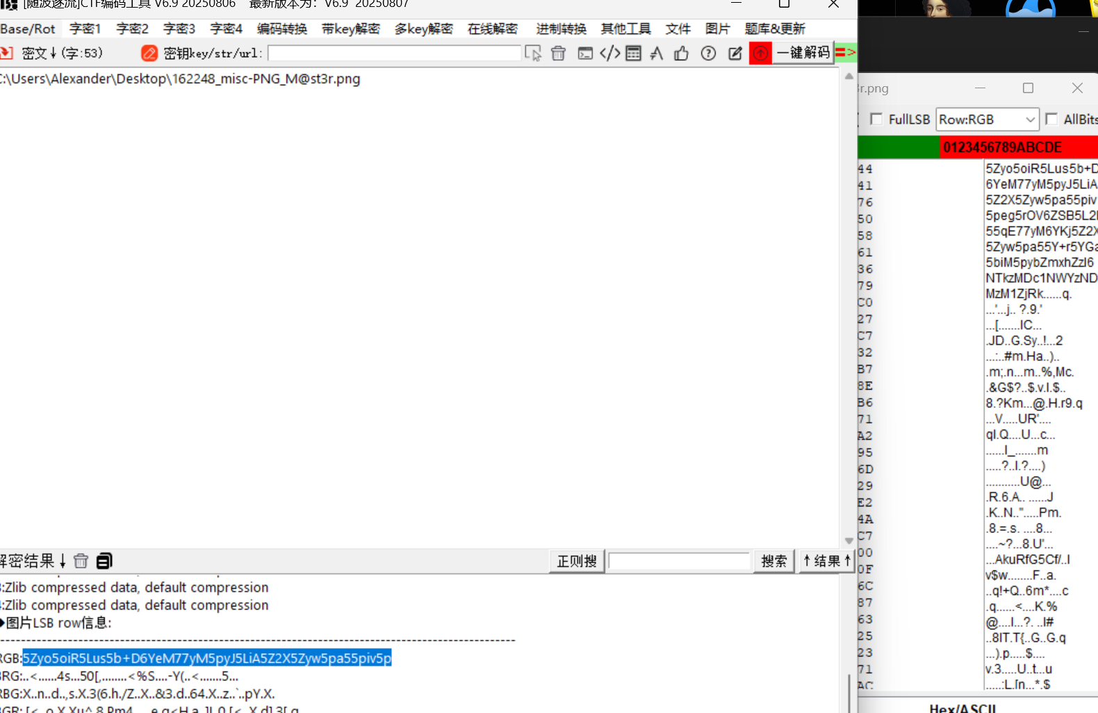Click the 搜索 button
The height and width of the screenshot is (713, 1098).
click(x=774, y=561)
